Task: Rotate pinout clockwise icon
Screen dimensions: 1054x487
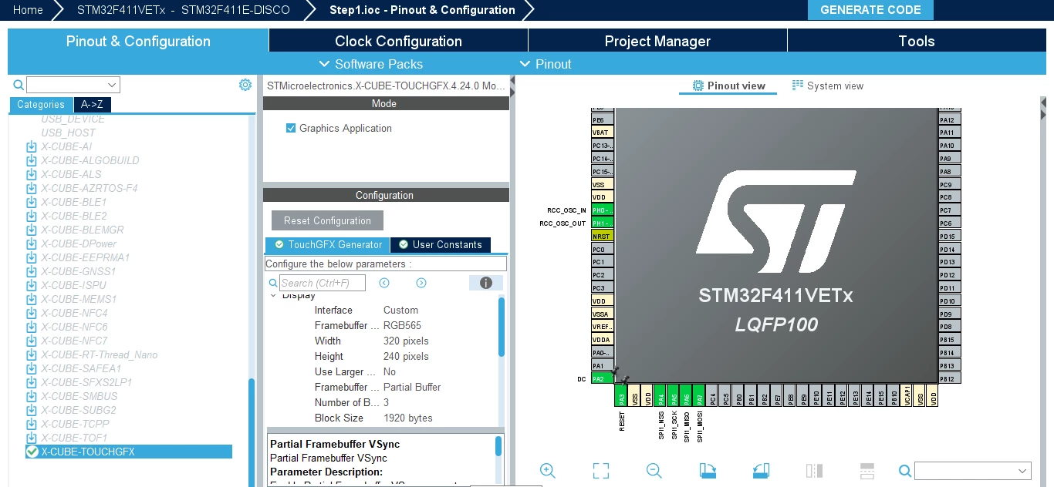Action: [x=708, y=471]
